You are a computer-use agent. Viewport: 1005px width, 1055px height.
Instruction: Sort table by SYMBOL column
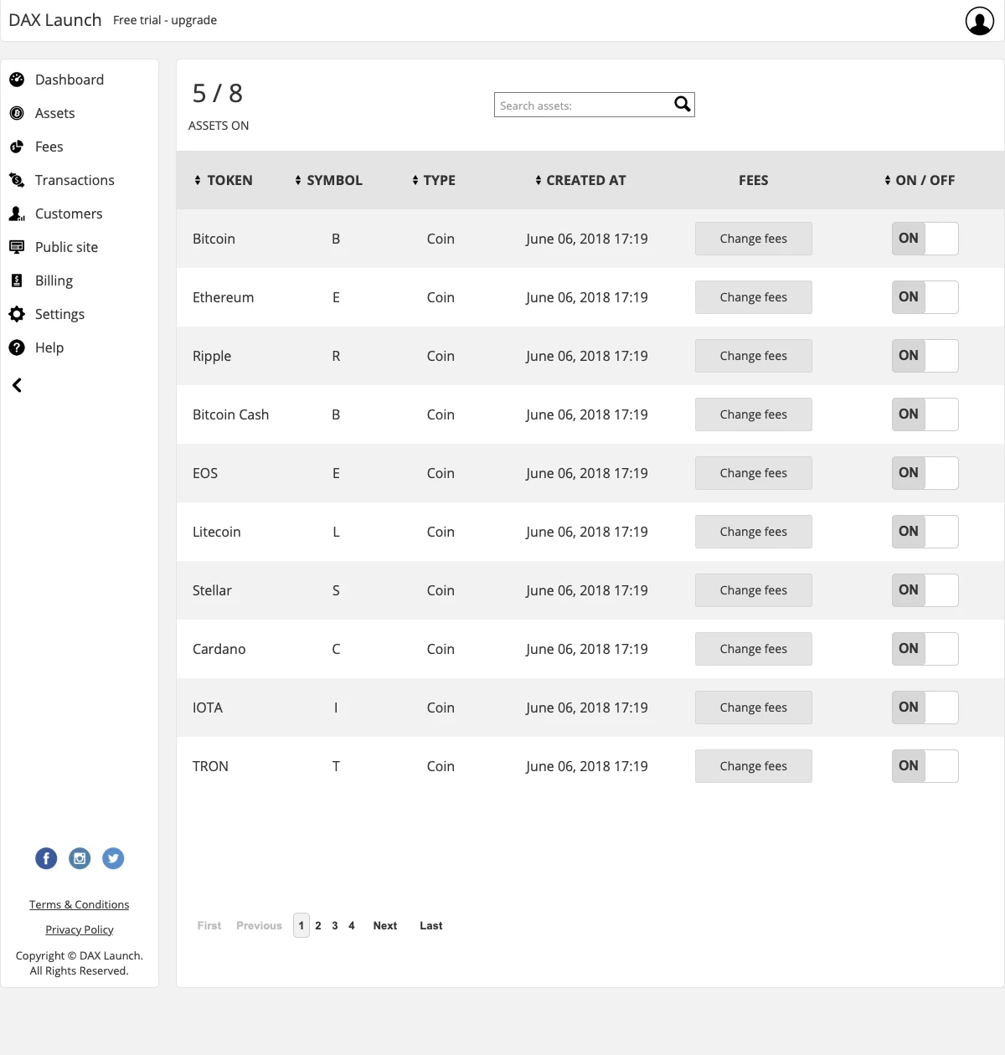click(x=328, y=180)
